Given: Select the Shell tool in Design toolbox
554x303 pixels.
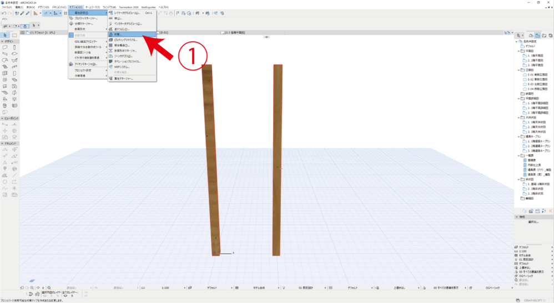Looking at the screenshot, I should tap(14, 60).
